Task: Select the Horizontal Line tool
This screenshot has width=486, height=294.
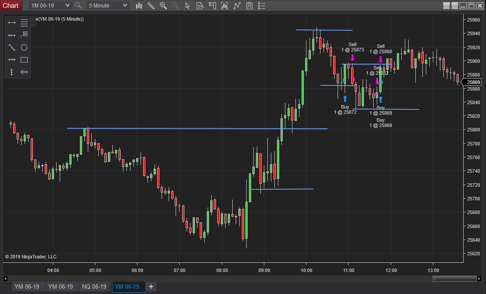Action: [x=12, y=59]
